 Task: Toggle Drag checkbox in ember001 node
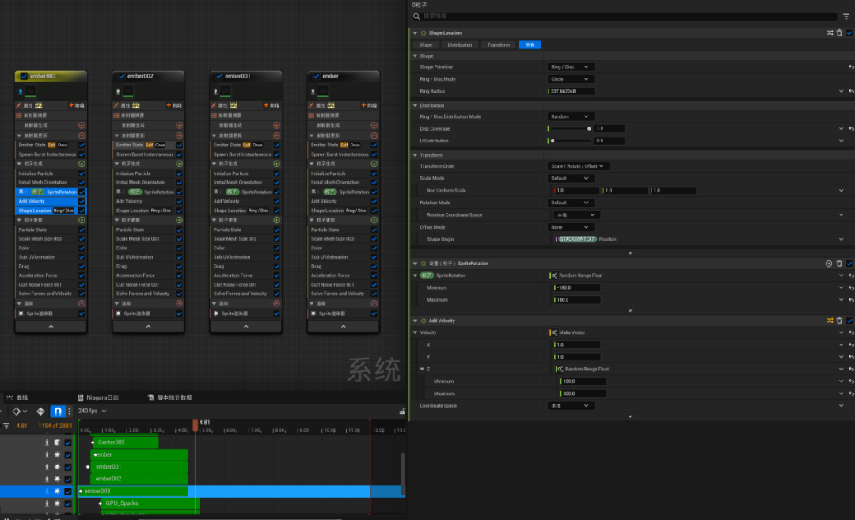click(276, 267)
